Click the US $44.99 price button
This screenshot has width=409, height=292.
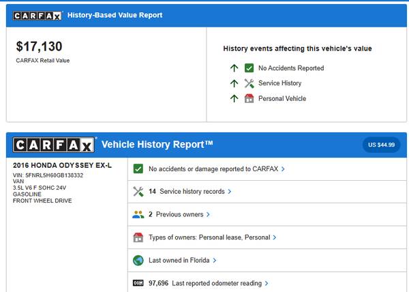(382, 145)
